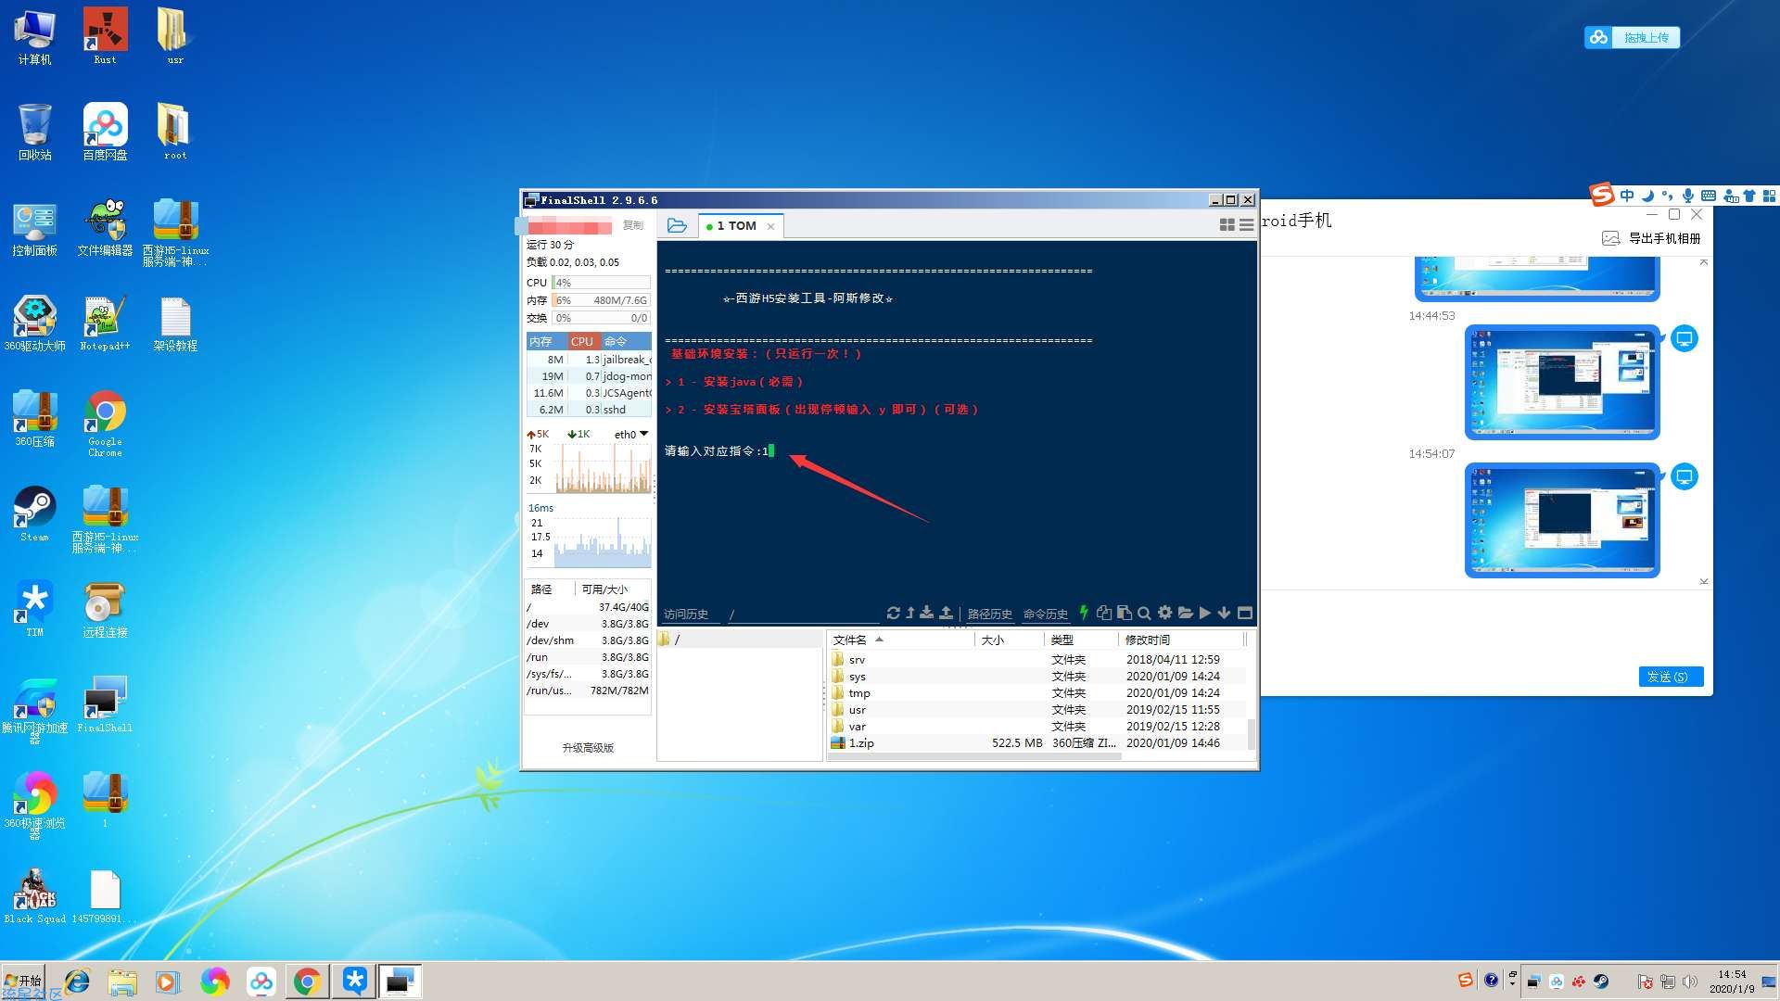1780x1001 pixels.
Task: Sort files by 文件名 column header
Action: (x=899, y=640)
